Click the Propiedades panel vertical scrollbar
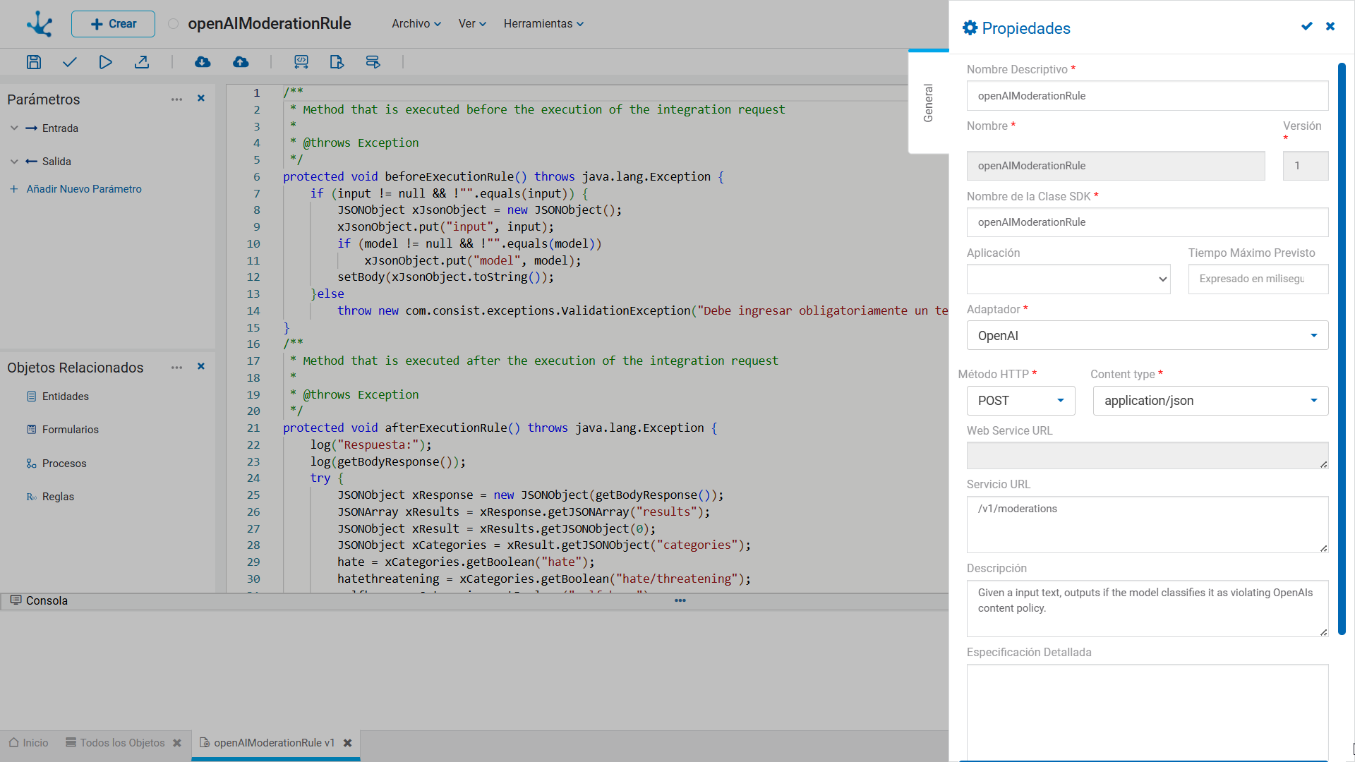The width and height of the screenshot is (1355, 762). coord(1342,349)
